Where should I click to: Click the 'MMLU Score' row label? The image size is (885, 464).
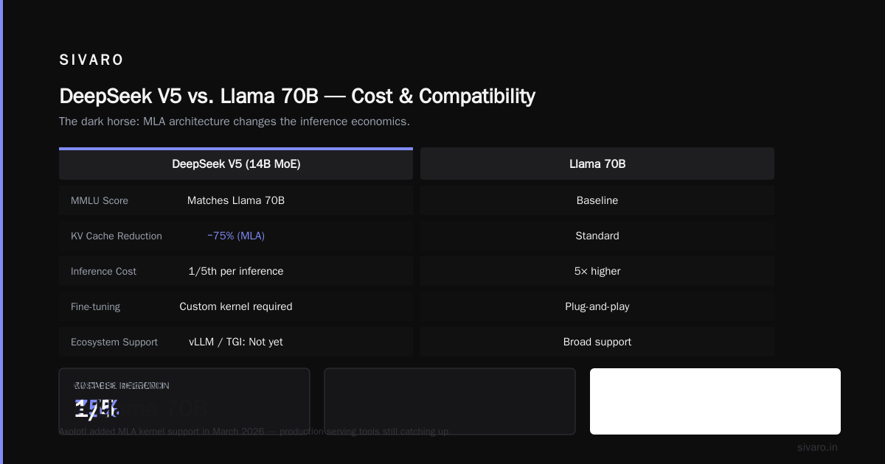[x=100, y=200]
